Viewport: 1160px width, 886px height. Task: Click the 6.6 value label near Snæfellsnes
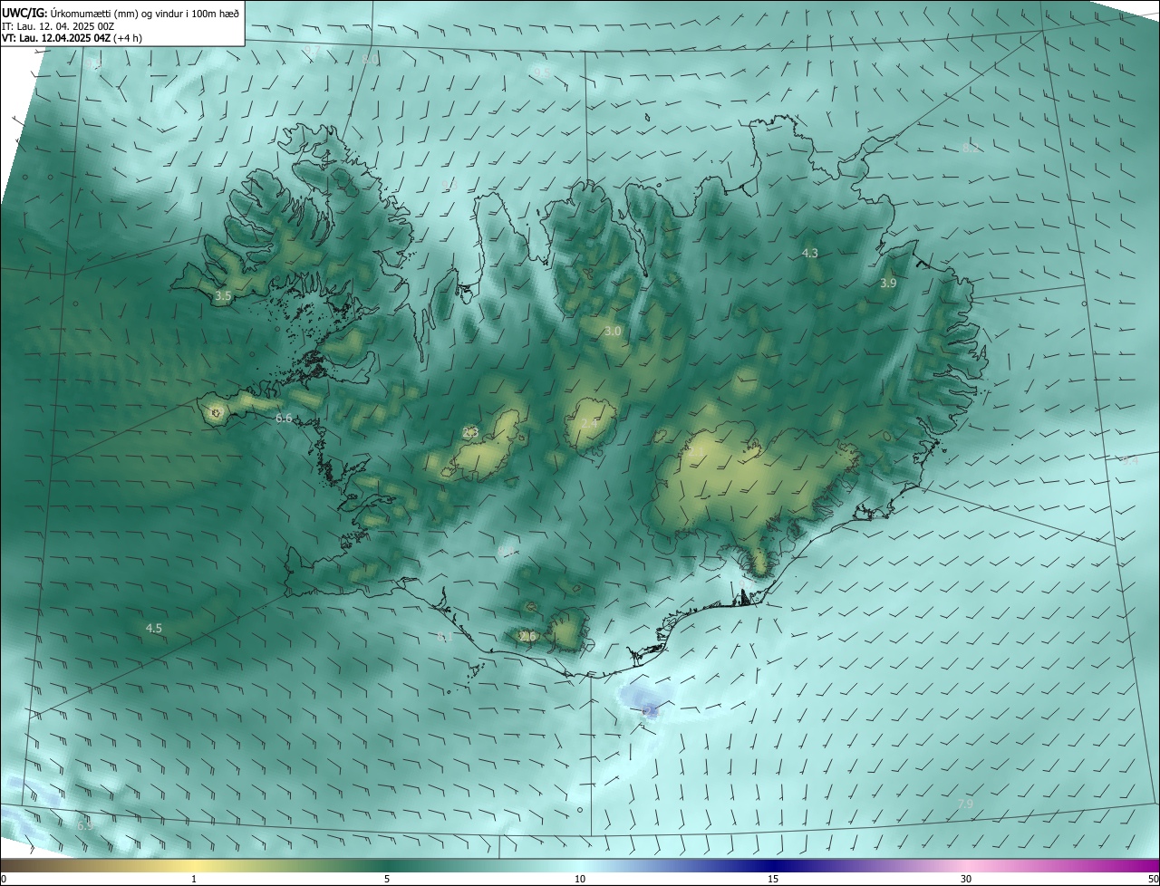(284, 418)
